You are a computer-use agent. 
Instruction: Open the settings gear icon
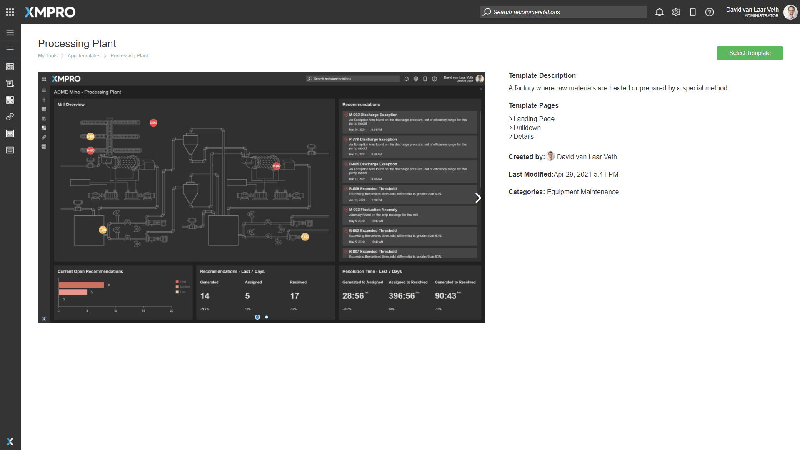(x=676, y=12)
